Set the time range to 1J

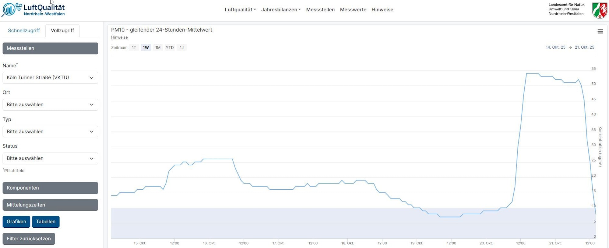click(x=181, y=47)
